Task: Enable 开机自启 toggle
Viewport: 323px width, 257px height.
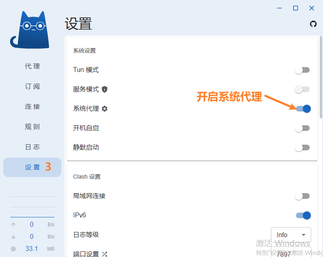Action: [x=302, y=128]
